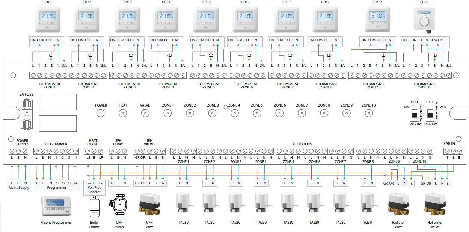Click the THERMOSTAT ZONE 7 label
Image resolution: width=469 pixels, height=232 pixels.
pyautogui.click(x=288, y=86)
